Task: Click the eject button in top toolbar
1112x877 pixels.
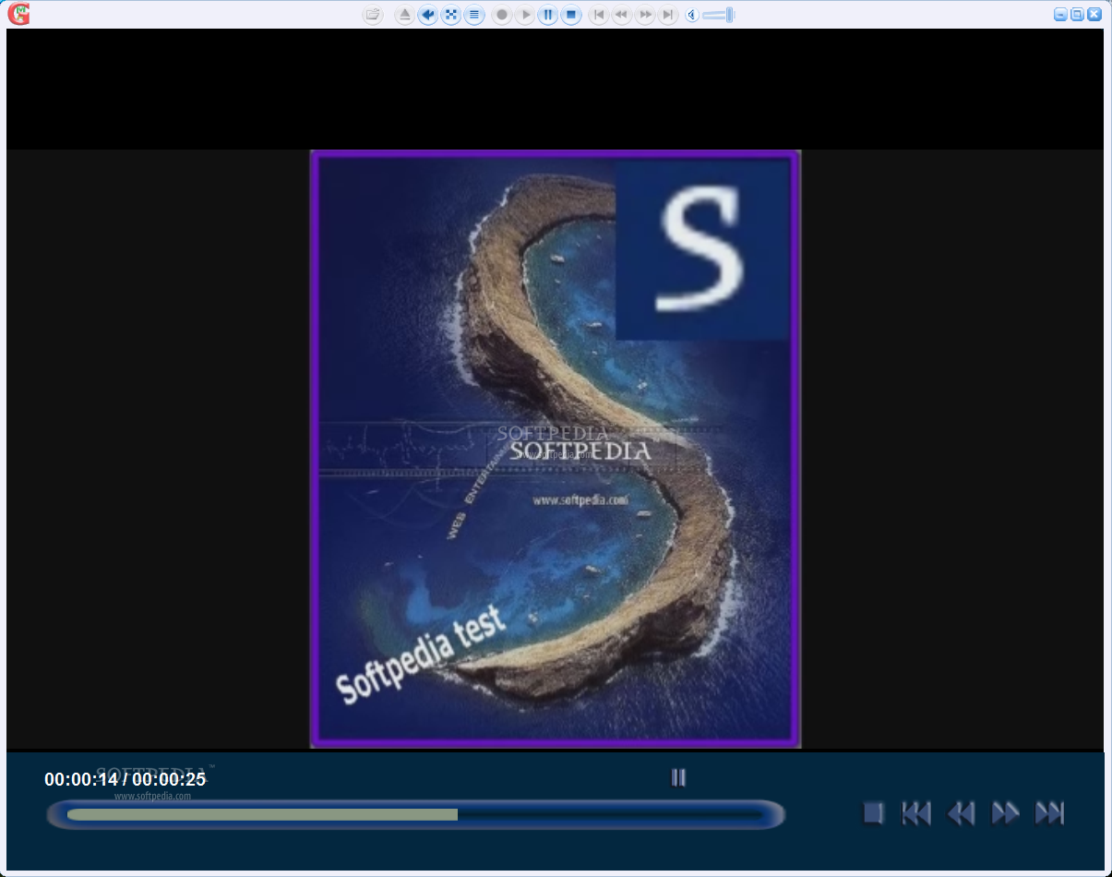Action: pyautogui.click(x=405, y=15)
